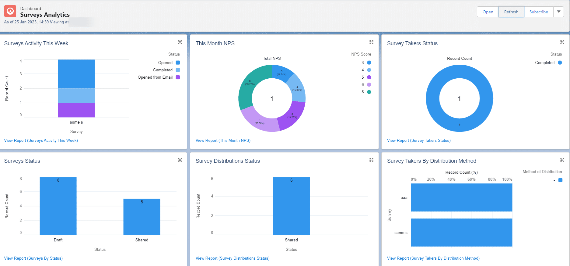570x266 pixels.
Task: Follow the Survey Takers Status report link
Action: pyautogui.click(x=419, y=140)
